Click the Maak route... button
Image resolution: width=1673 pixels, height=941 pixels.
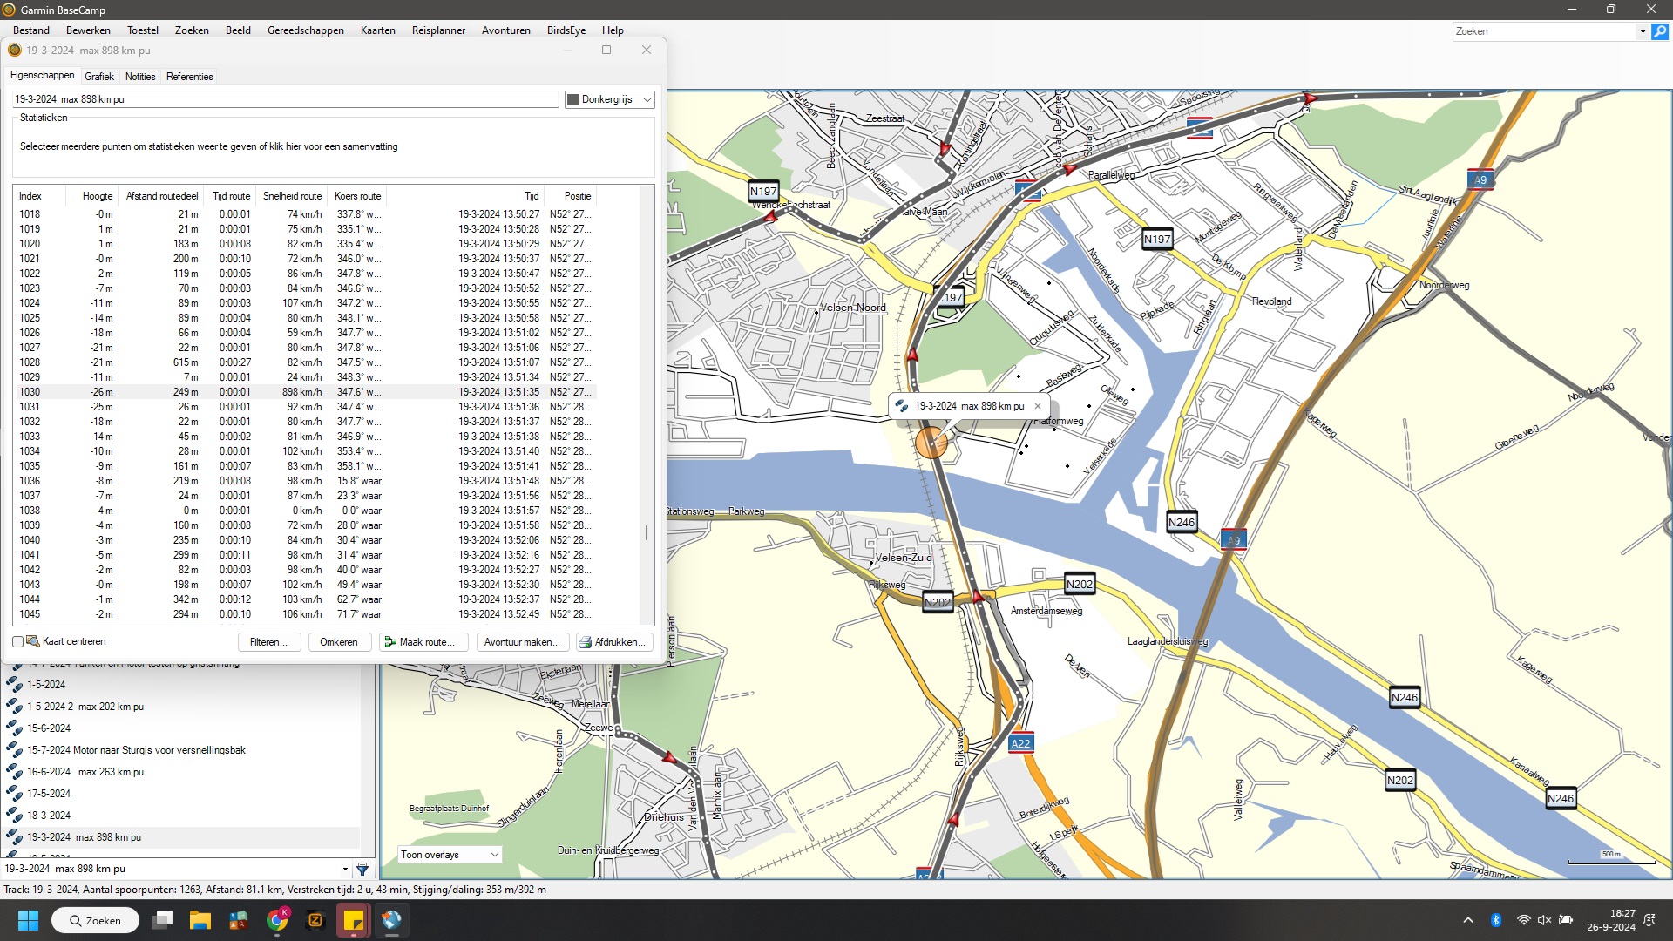click(x=423, y=642)
